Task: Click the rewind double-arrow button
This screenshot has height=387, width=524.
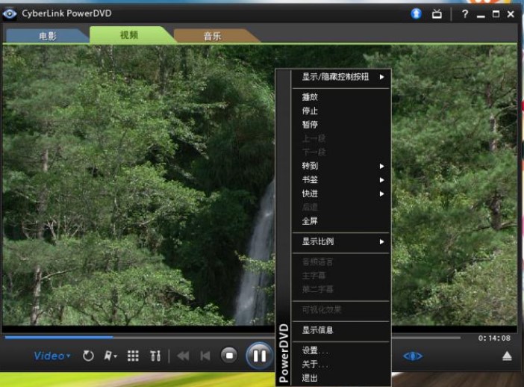Action: click(x=183, y=356)
